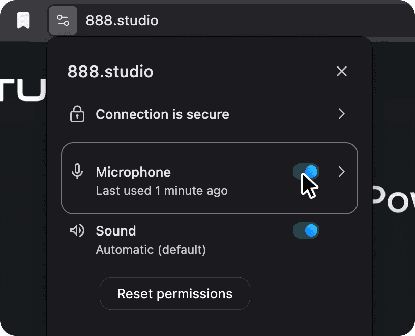Click the microphone icon in the permissions row
Screen dimensions: 415x336
77,172
